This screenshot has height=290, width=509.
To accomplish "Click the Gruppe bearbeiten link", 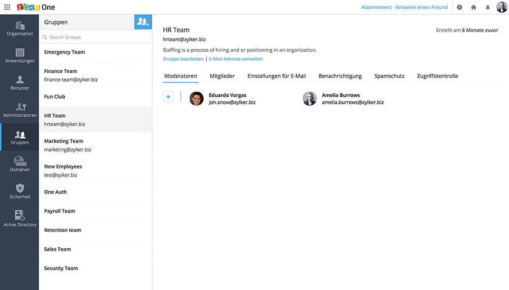I will click(x=183, y=59).
